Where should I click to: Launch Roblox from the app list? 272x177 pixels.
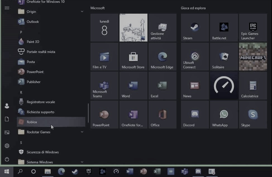point(51,122)
